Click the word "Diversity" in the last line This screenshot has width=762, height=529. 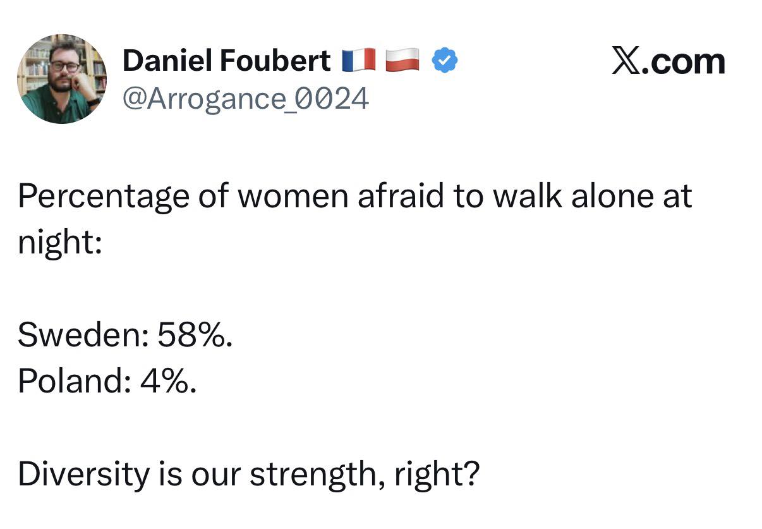point(83,474)
